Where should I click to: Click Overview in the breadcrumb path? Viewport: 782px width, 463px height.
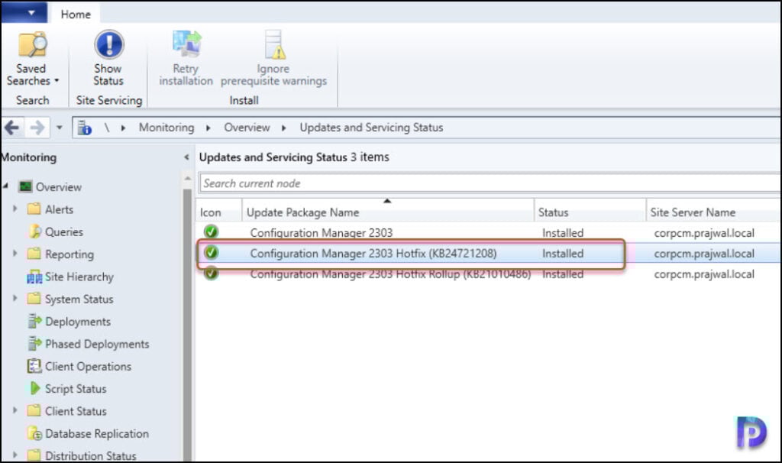point(247,128)
